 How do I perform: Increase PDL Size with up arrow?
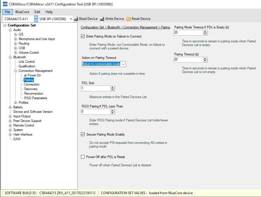[113, 87]
